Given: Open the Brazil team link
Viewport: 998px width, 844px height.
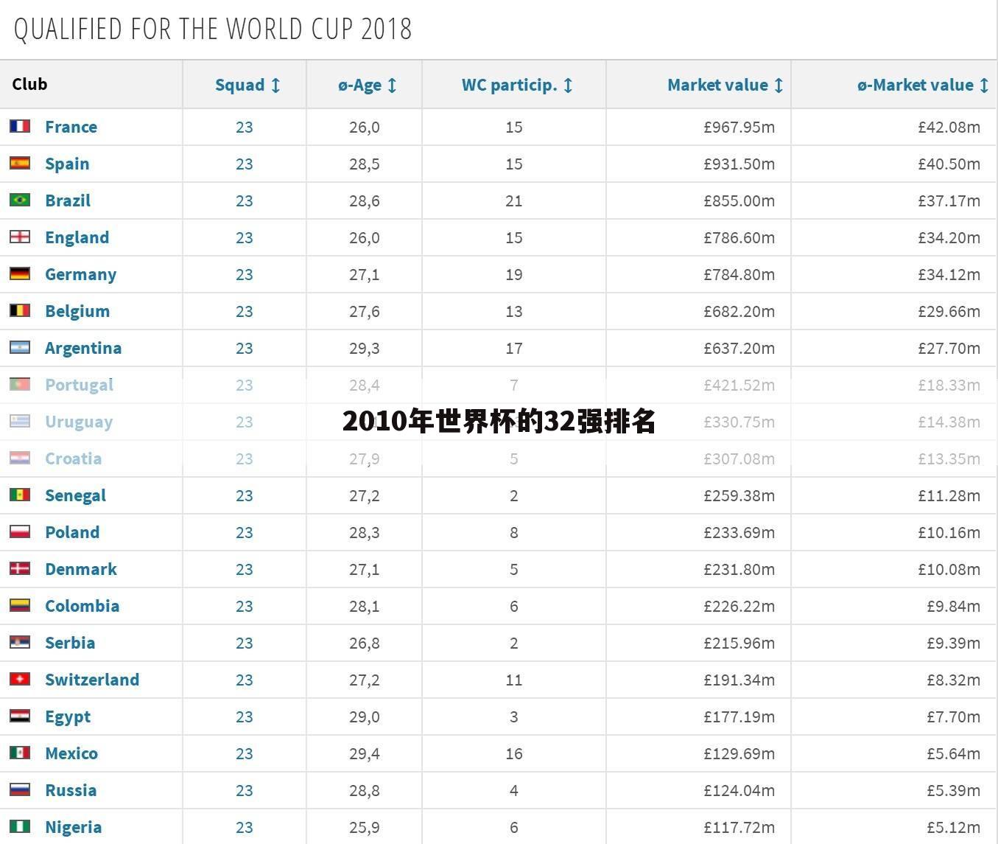Looking at the screenshot, I should 68,200.
